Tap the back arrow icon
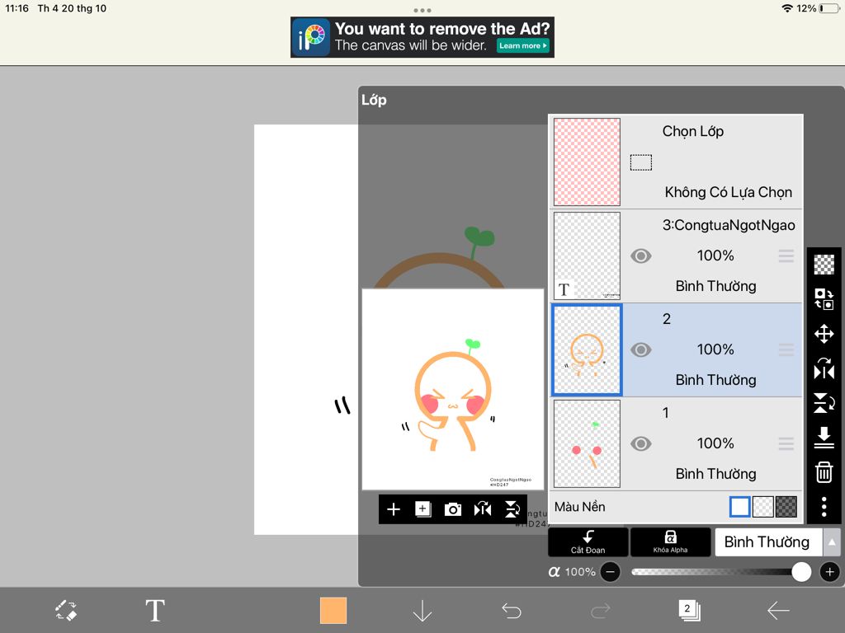Screen dimensions: 845x633 [x=778, y=611]
